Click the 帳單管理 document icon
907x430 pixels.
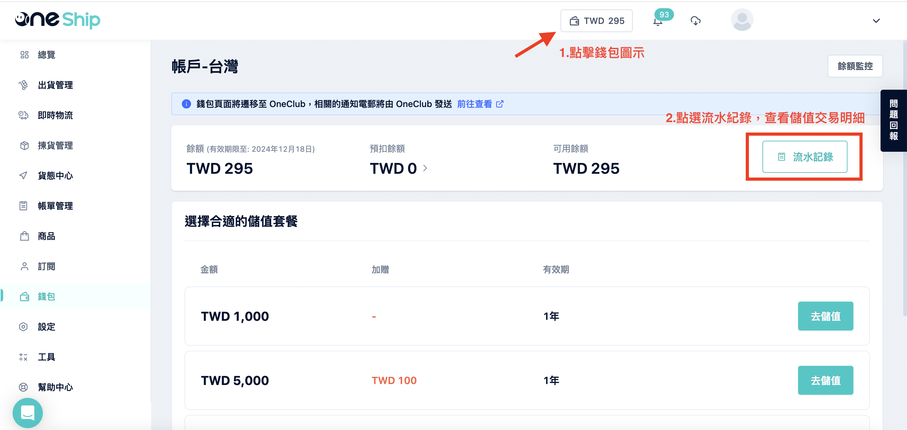[x=24, y=206]
